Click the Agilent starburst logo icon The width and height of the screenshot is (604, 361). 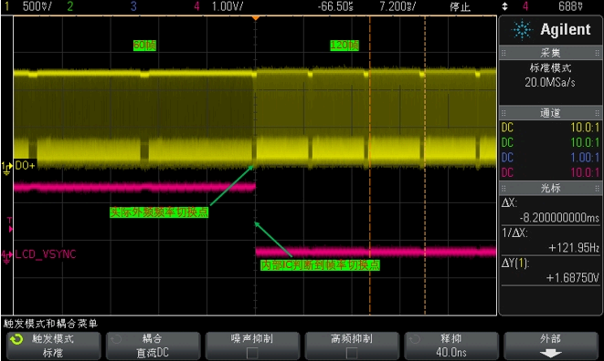pos(522,30)
